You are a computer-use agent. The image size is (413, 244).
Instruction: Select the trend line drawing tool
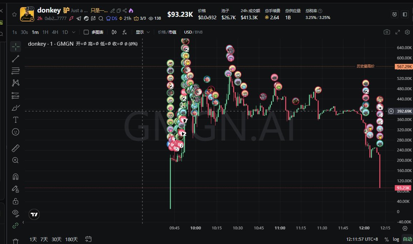coord(16,59)
